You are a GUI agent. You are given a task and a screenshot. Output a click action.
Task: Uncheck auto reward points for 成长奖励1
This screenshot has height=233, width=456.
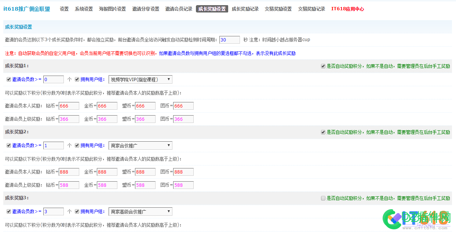[x=322, y=66]
